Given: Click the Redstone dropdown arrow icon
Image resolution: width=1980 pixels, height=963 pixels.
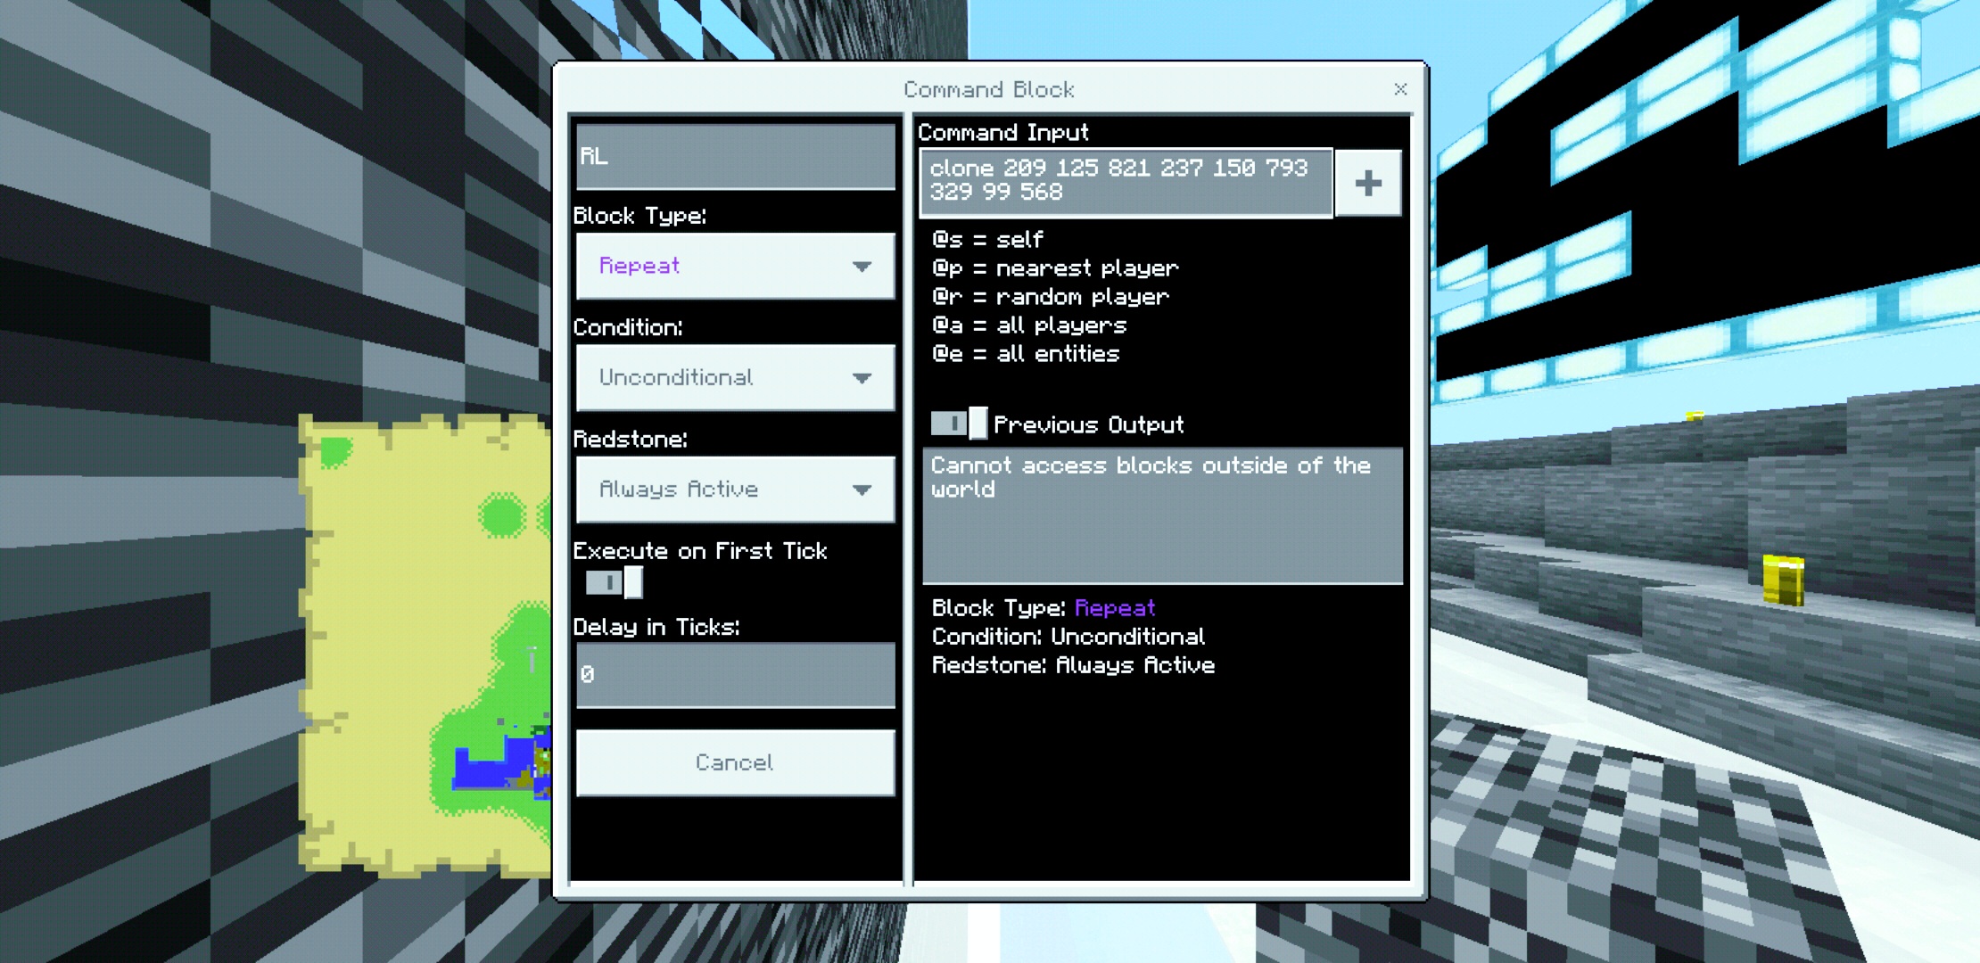Looking at the screenshot, I should tap(861, 490).
